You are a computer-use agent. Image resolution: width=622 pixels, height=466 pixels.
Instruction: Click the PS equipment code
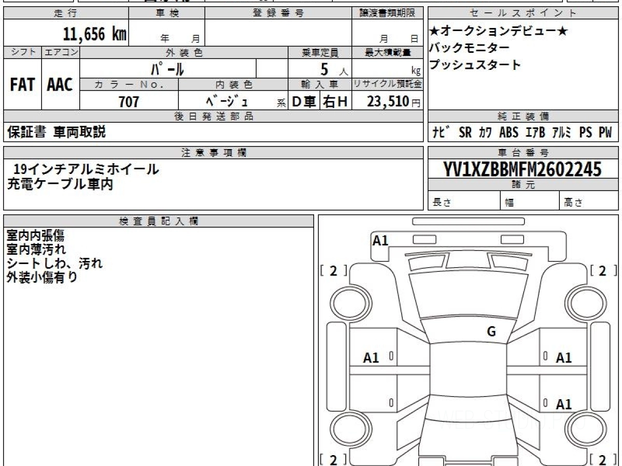click(586, 133)
